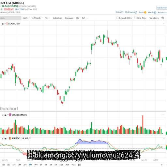Open the 6-Month period dropdown

pos(38,18)
